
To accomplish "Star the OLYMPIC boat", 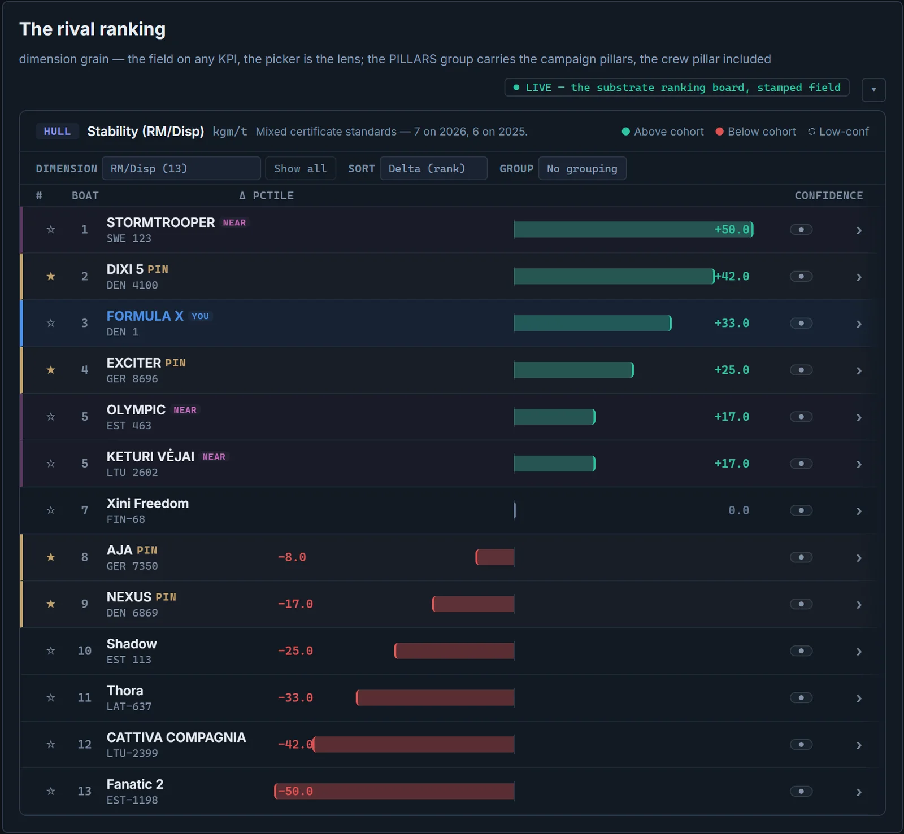I will 51,417.
